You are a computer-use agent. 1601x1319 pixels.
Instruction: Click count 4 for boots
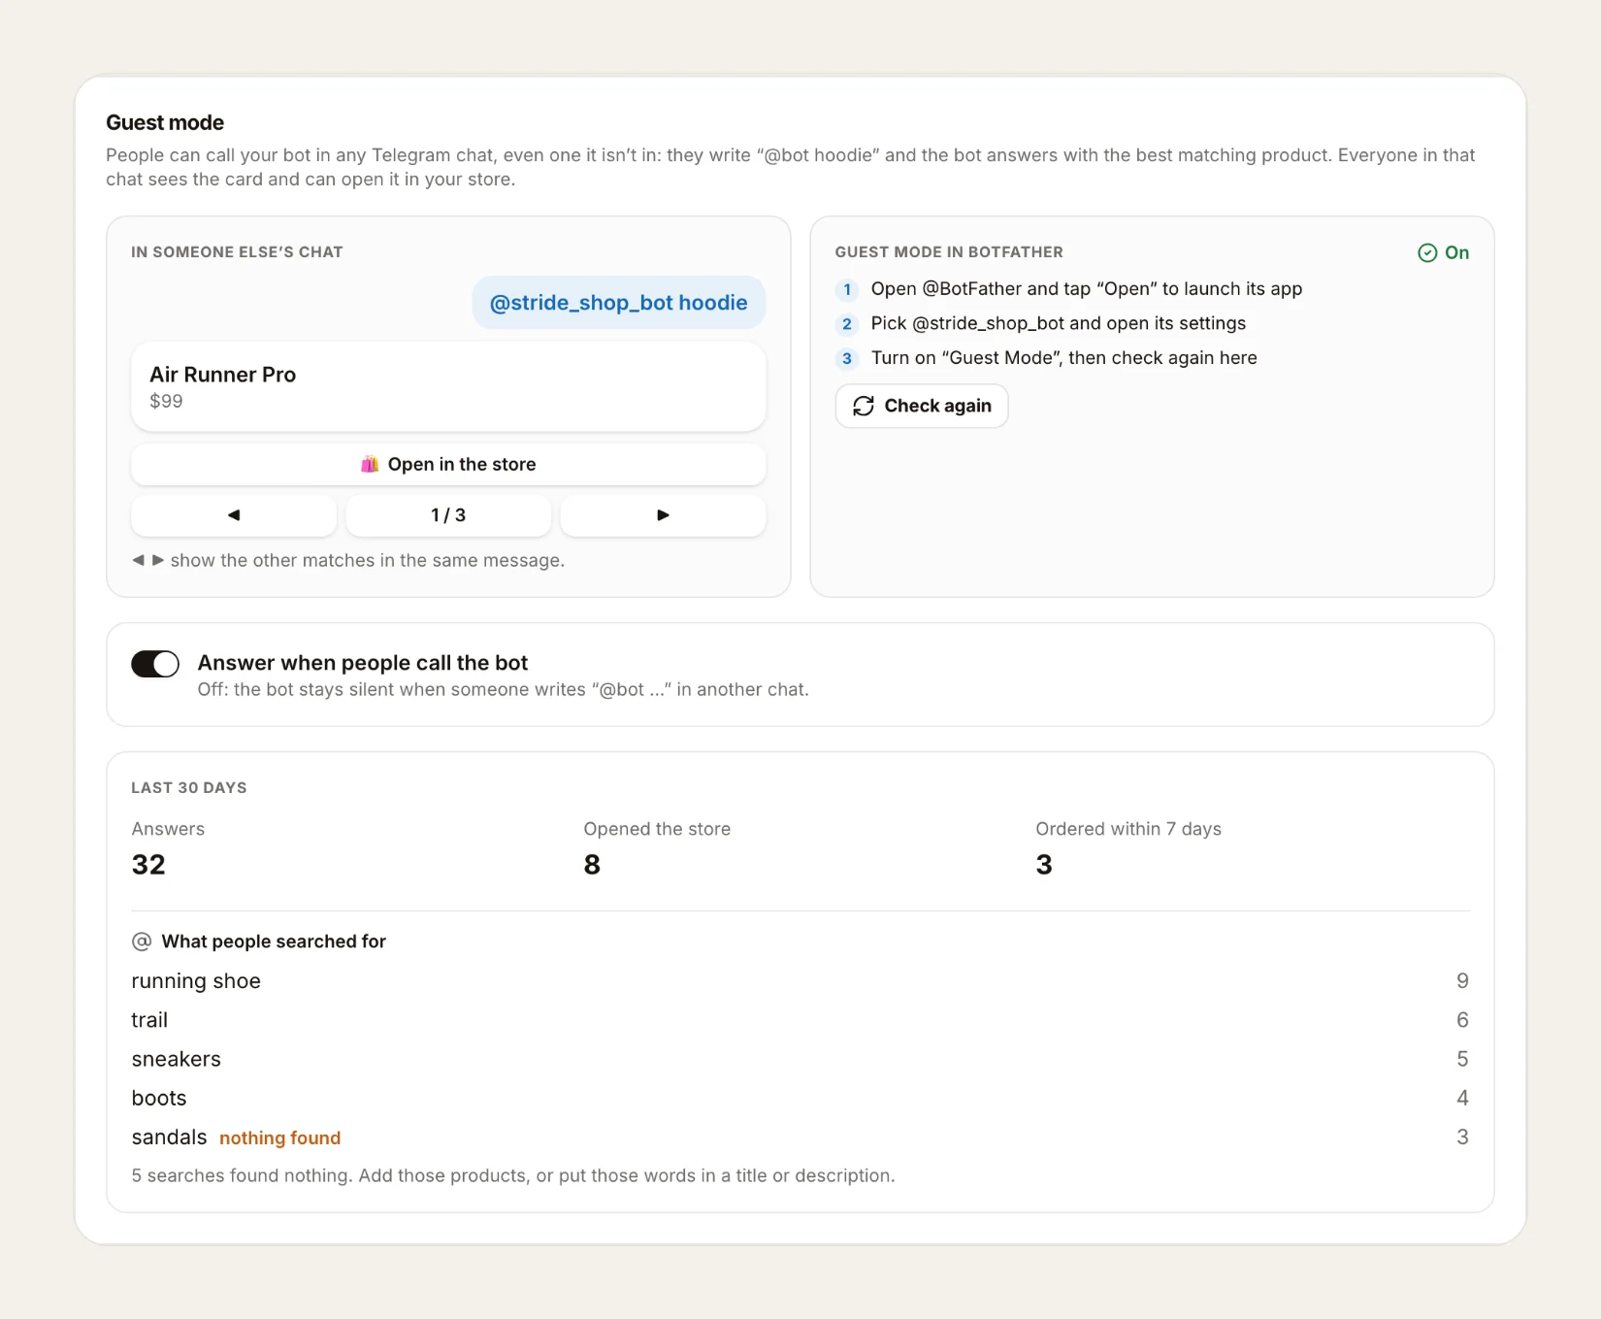click(x=1462, y=1098)
